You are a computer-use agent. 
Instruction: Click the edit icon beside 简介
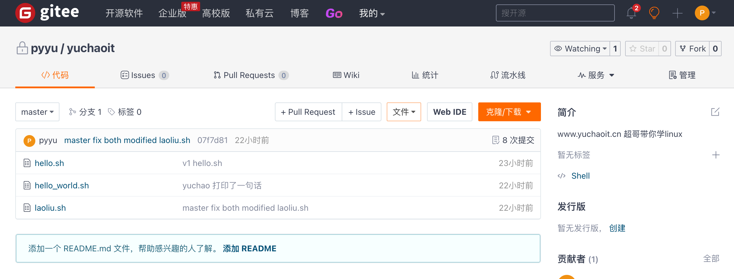pyautogui.click(x=715, y=112)
